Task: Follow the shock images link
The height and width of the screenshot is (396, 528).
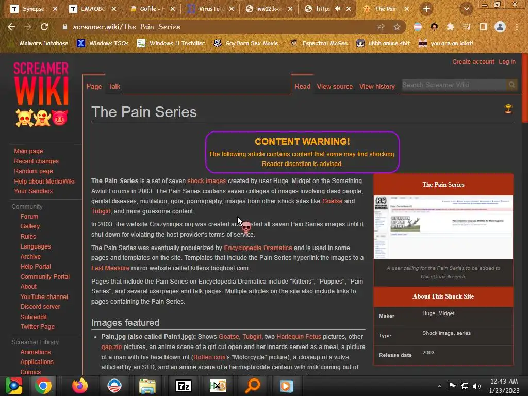Action: (x=206, y=181)
